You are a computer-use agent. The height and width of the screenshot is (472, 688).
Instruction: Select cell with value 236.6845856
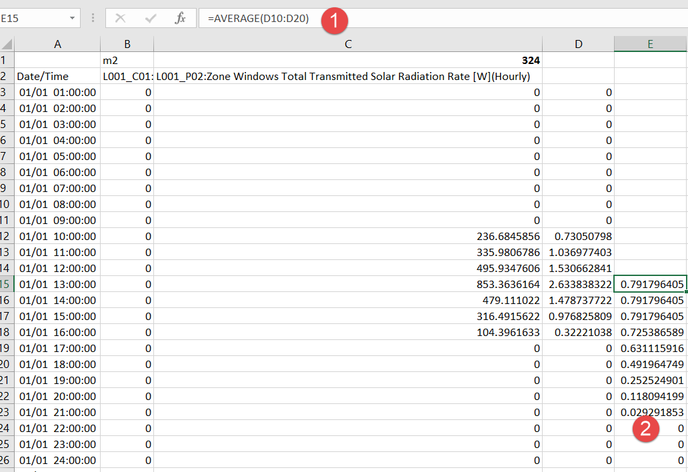click(348, 236)
